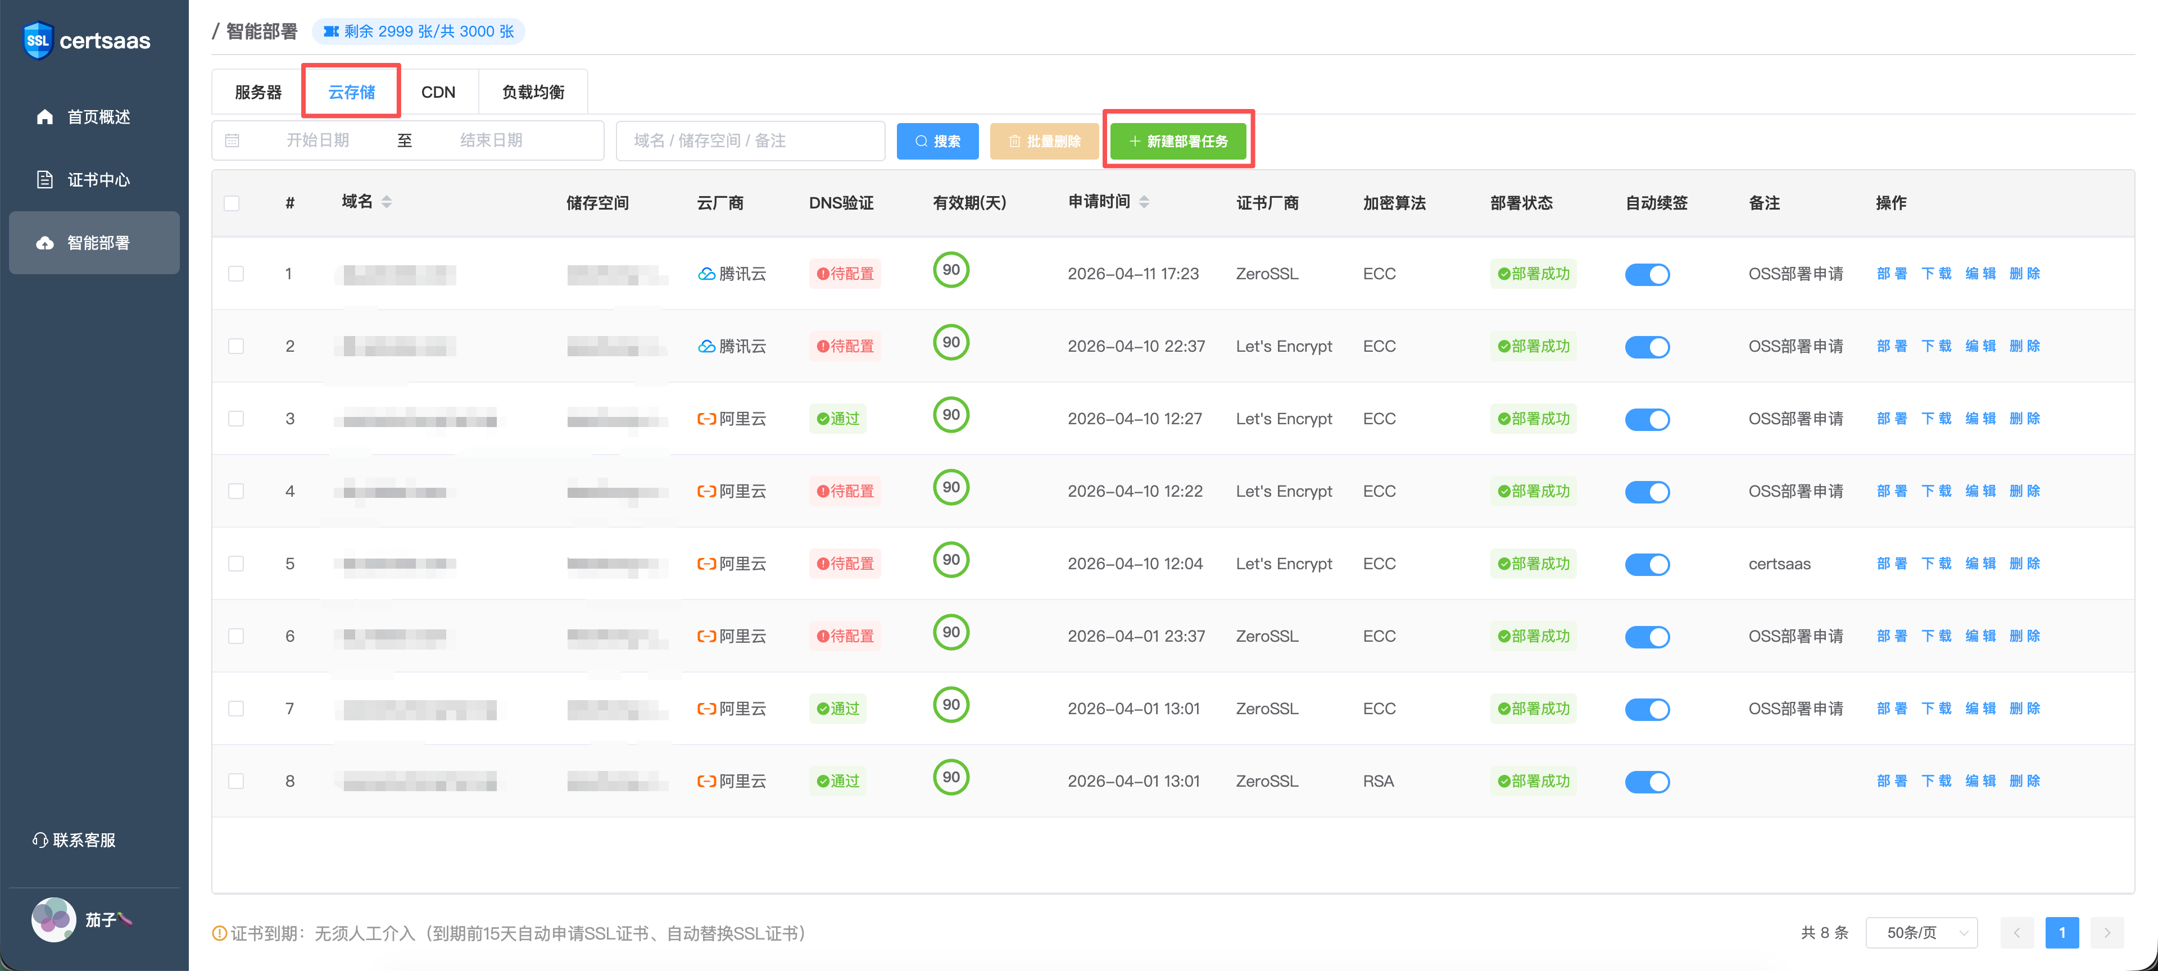Screen dimensions: 2158x971
Task: Click the 结束日期 end date field
Action: point(491,140)
